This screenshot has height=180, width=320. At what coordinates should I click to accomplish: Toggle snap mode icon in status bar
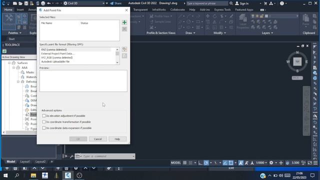190,162
